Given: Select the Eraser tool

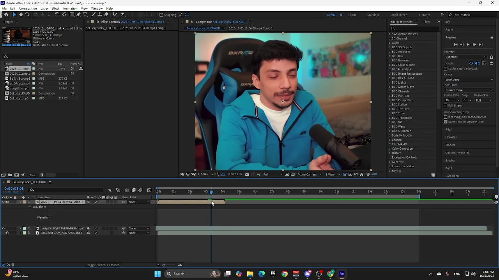Looking at the screenshot, I should [106, 14].
